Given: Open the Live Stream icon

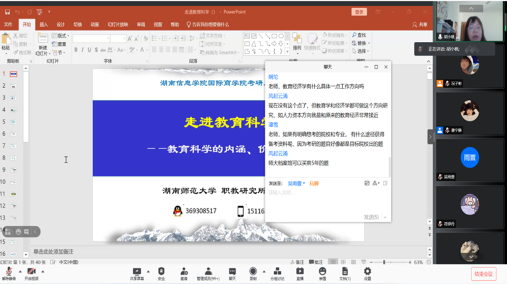Looking at the screenshot, I should pos(300,274).
